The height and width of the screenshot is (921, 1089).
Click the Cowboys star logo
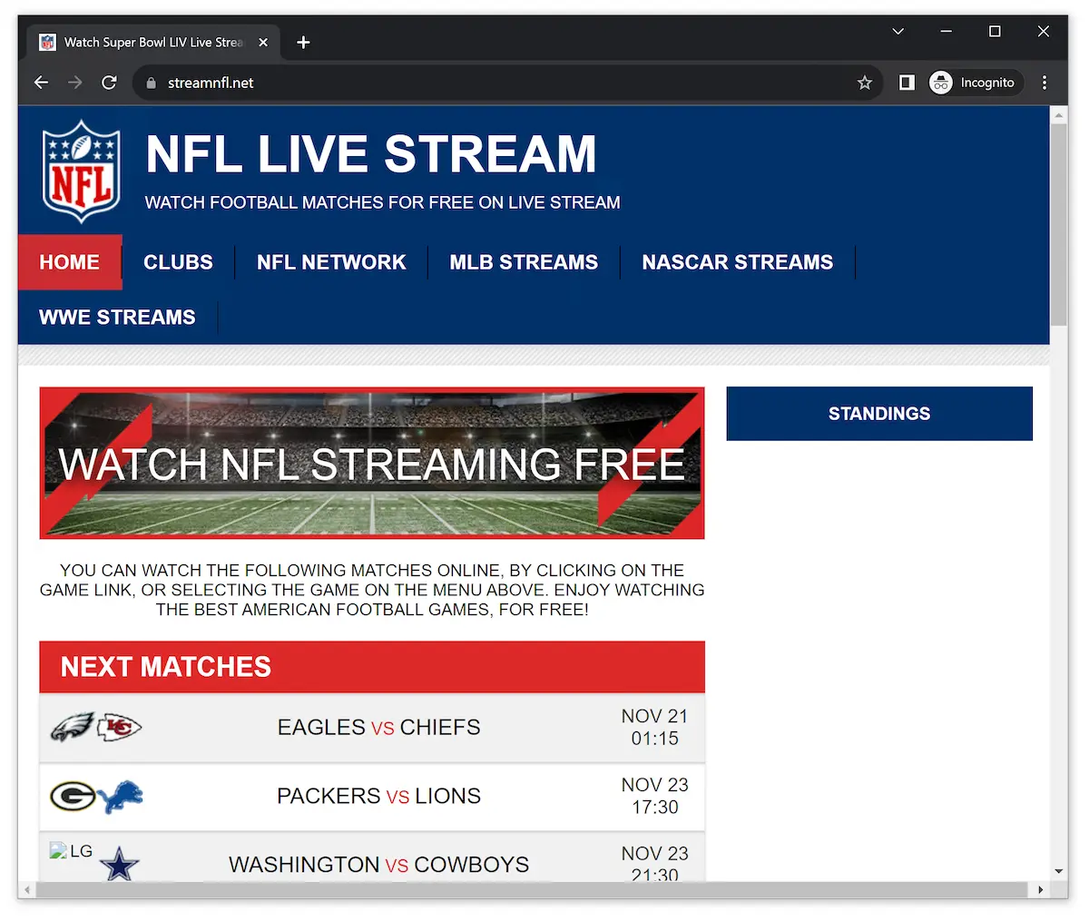point(120,864)
